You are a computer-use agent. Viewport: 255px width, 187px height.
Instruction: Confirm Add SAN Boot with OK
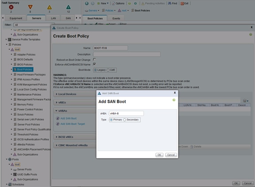click(x=159, y=155)
